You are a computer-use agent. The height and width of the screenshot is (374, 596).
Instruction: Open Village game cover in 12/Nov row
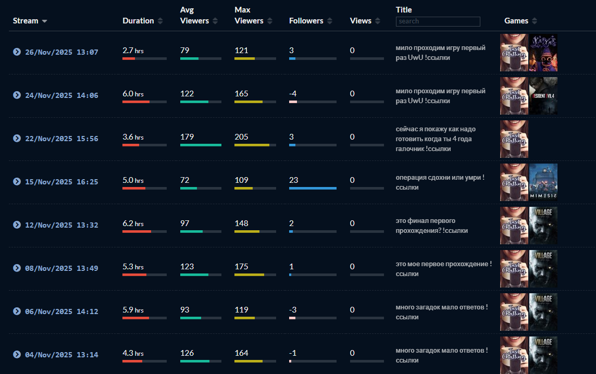point(543,226)
